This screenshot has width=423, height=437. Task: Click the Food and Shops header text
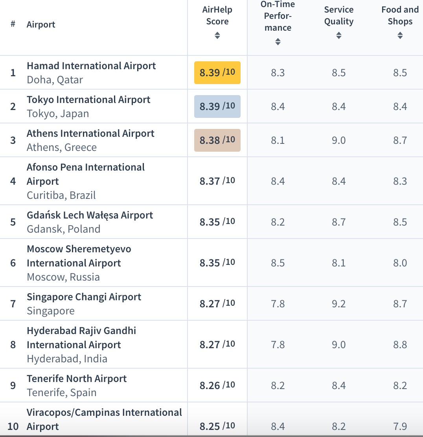(x=400, y=16)
